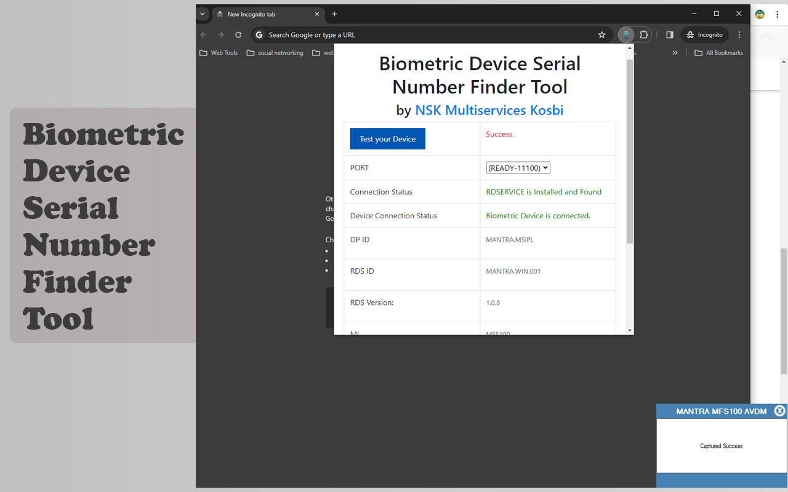
Task: Open the Web Tools bookmark folder
Action: click(219, 53)
